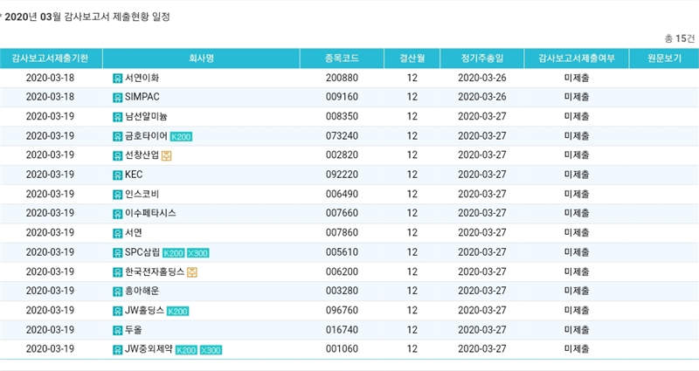Click the 유 market icon beside 인스코비

click(117, 195)
